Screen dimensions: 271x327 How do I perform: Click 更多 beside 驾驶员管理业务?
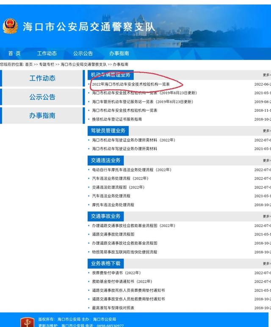pyautogui.click(x=267, y=131)
